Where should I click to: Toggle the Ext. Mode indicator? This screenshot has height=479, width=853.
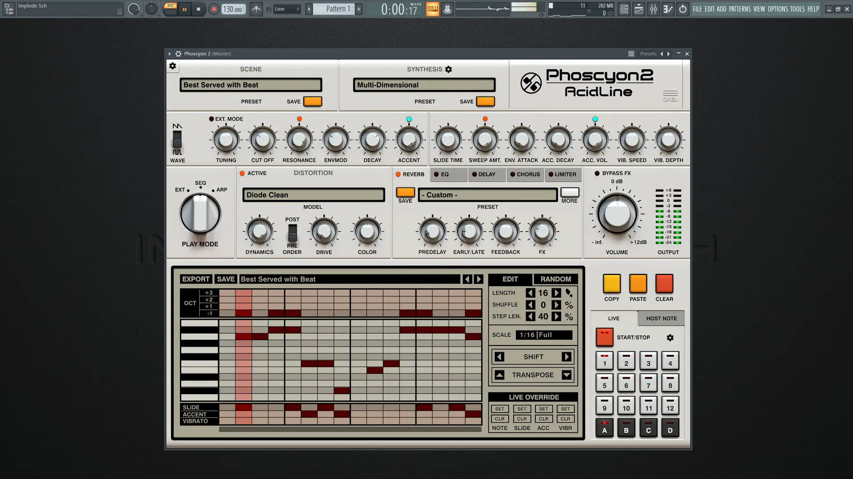(x=211, y=119)
